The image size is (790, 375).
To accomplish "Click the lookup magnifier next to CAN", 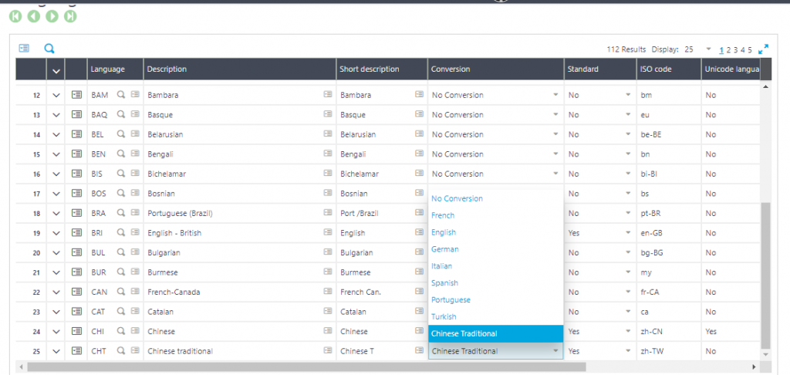I will click(x=121, y=292).
